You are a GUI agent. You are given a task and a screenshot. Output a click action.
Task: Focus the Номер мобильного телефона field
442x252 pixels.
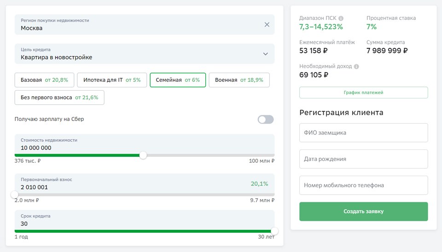[363, 185]
